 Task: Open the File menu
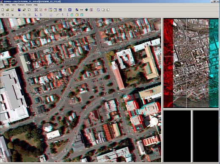[x=2, y=5]
